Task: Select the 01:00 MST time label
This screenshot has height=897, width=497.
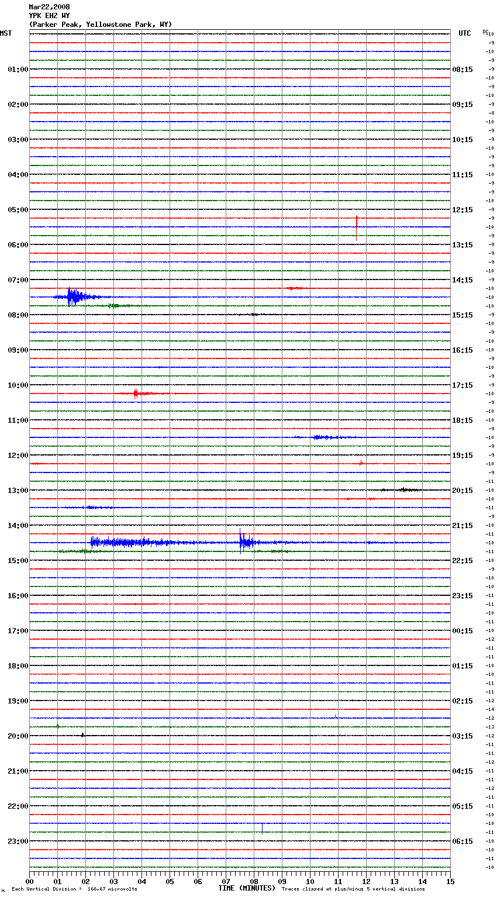Action: 18,70
